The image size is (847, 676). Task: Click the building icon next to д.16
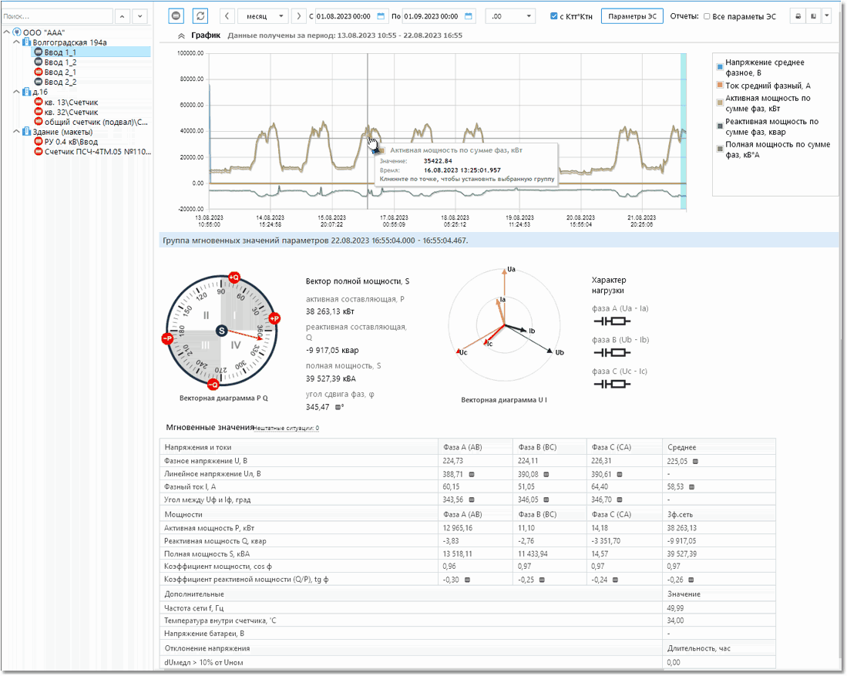click(26, 92)
